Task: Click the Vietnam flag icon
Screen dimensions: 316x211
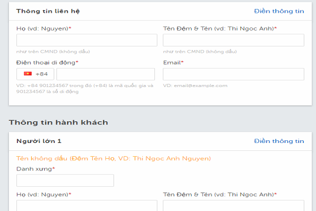Action: pyautogui.click(x=27, y=74)
